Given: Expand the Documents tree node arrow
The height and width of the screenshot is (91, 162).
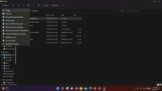Looking at the screenshot, I should coord(2,58).
